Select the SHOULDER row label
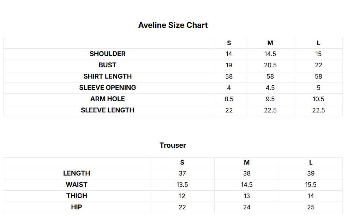Viewport: 347px width, 221px height. point(108,54)
